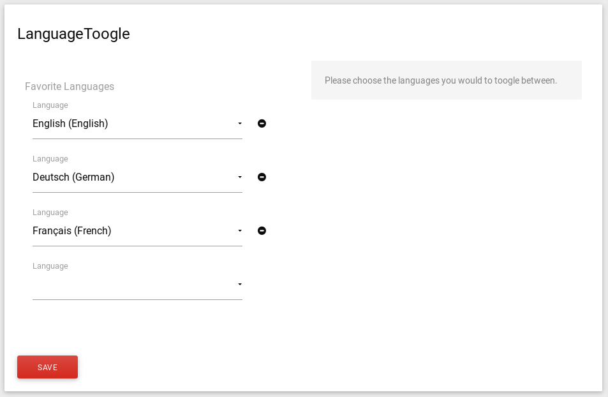The width and height of the screenshot is (608, 397).
Task: Click the LanguageToogle page title
Action: click(73, 34)
